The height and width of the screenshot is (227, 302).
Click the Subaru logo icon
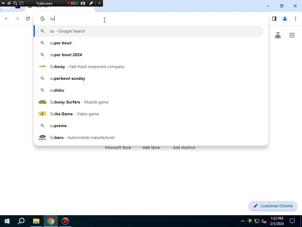pyautogui.click(x=42, y=137)
